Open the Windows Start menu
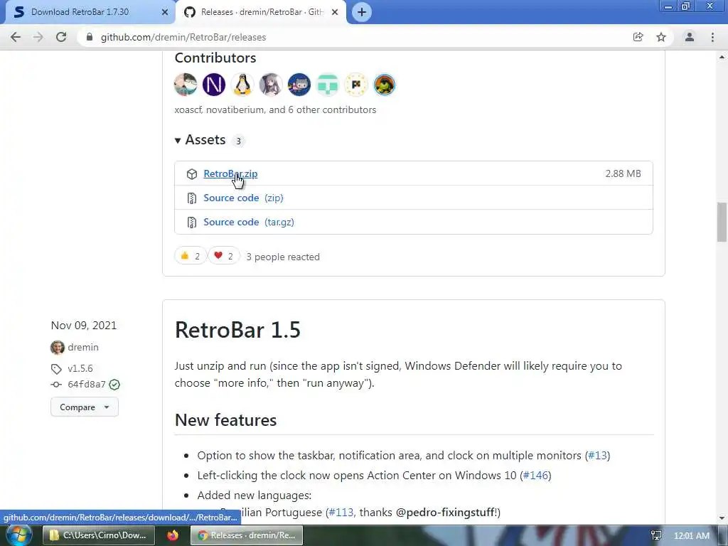 pyautogui.click(x=18, y=535)
